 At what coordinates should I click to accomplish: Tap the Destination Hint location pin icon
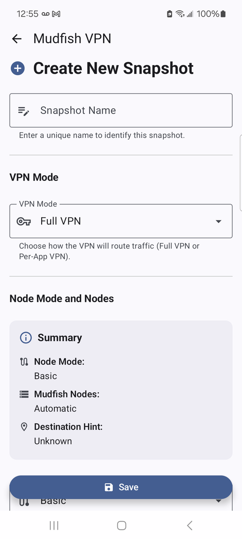(24, 427)
